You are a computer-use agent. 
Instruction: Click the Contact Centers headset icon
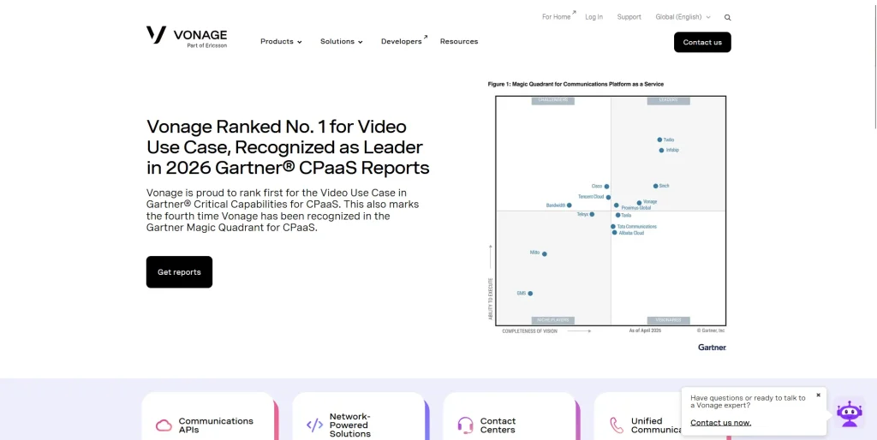(465, 425)
